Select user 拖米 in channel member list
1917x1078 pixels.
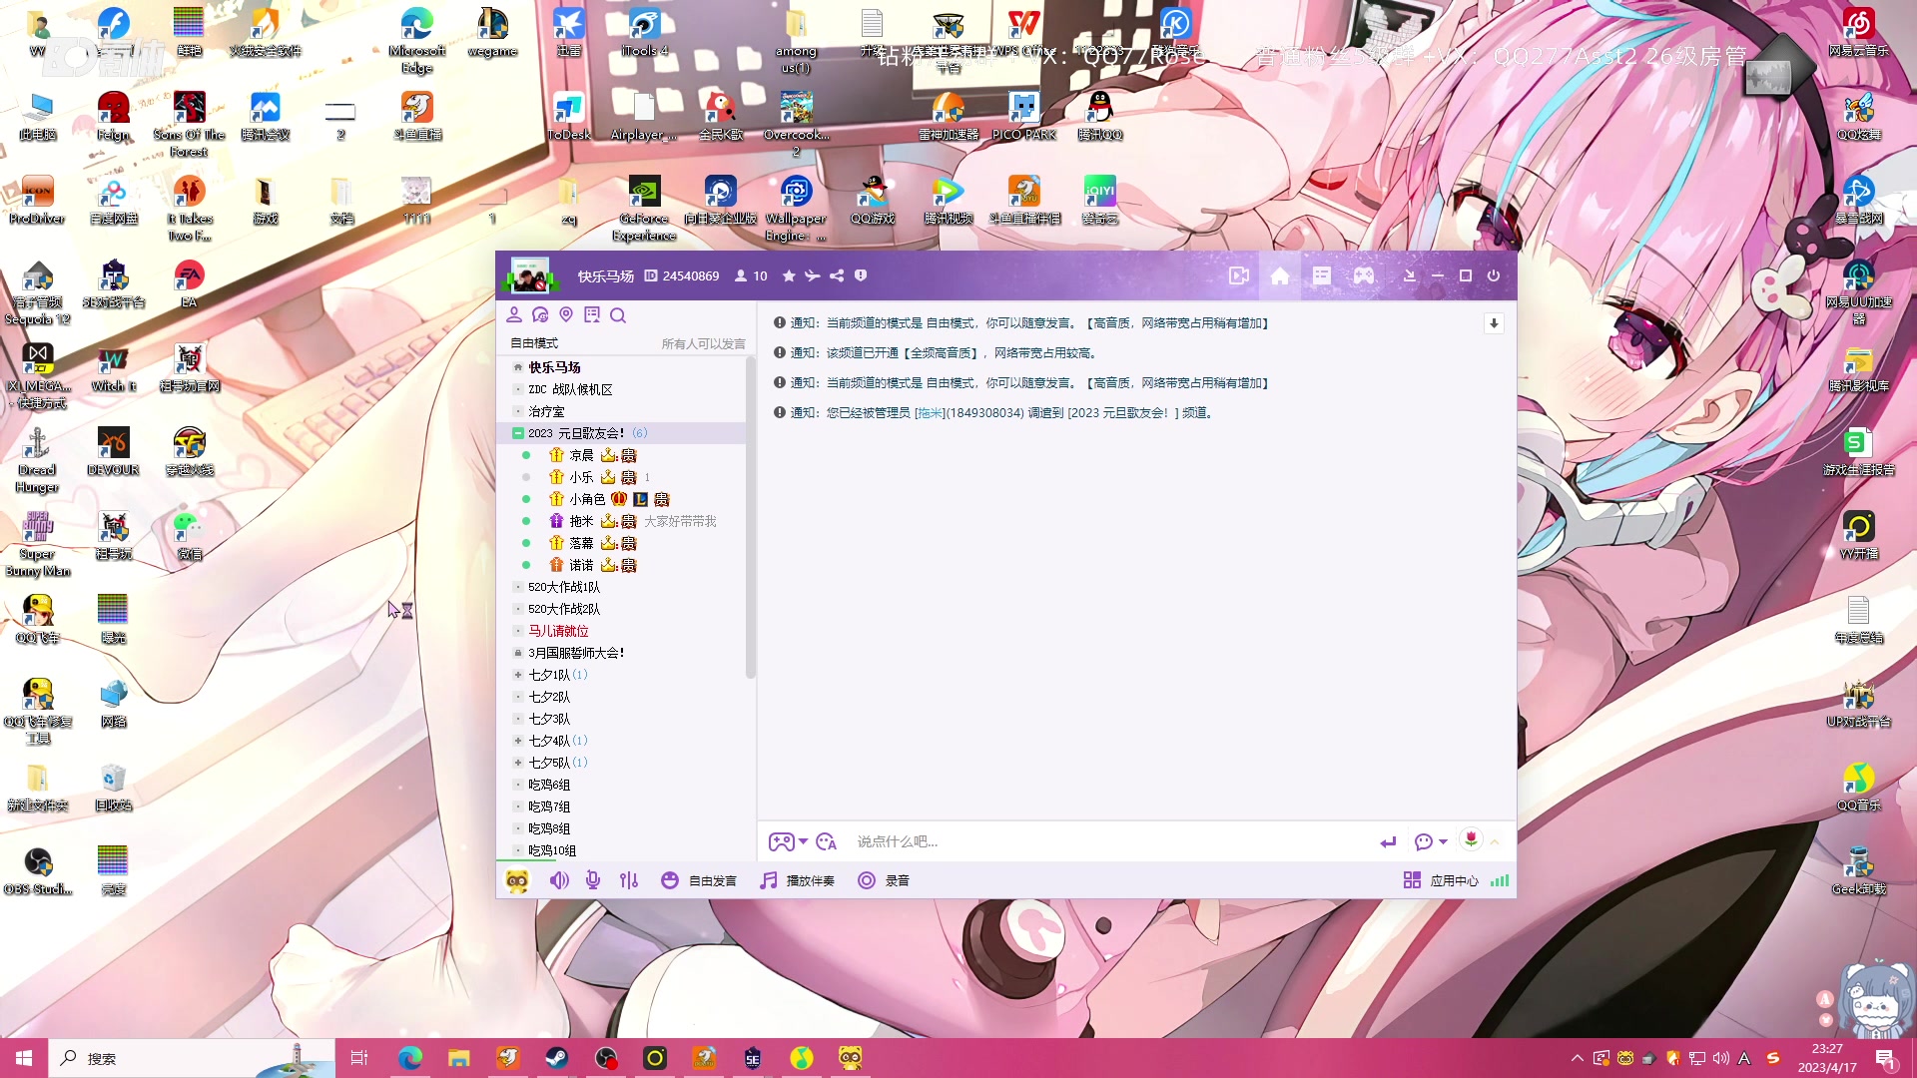[581, 521]
